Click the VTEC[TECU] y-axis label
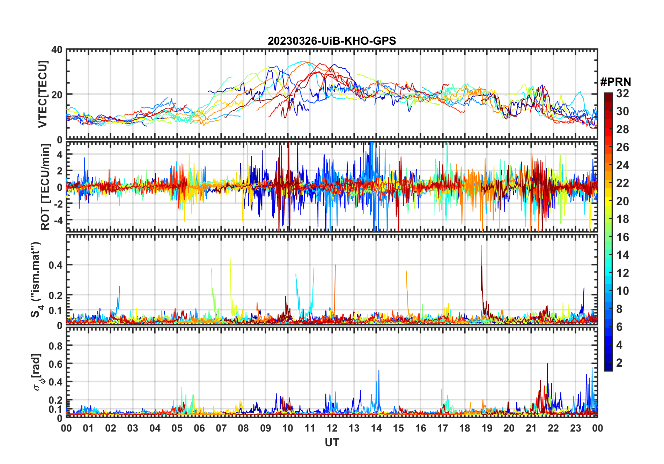 (43, 94)
